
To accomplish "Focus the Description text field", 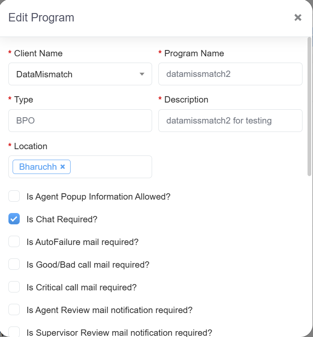I will (230, 121).
